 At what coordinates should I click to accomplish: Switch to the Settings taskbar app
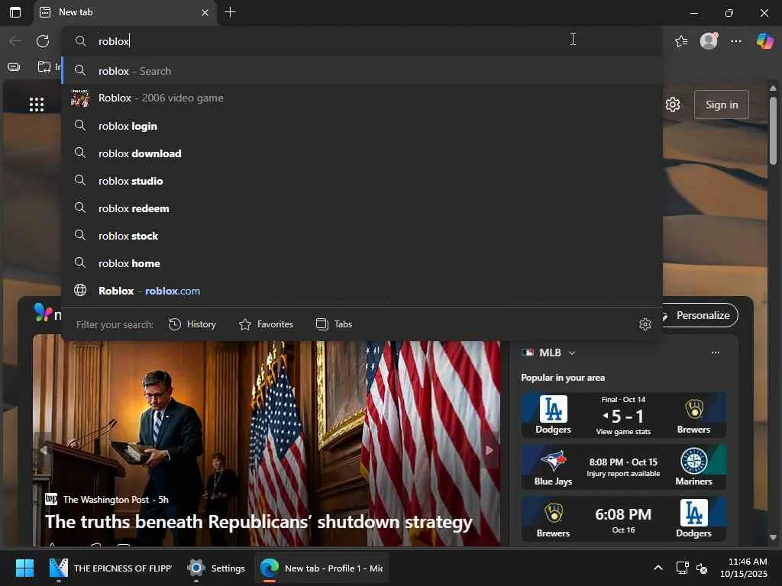point(216,568)
